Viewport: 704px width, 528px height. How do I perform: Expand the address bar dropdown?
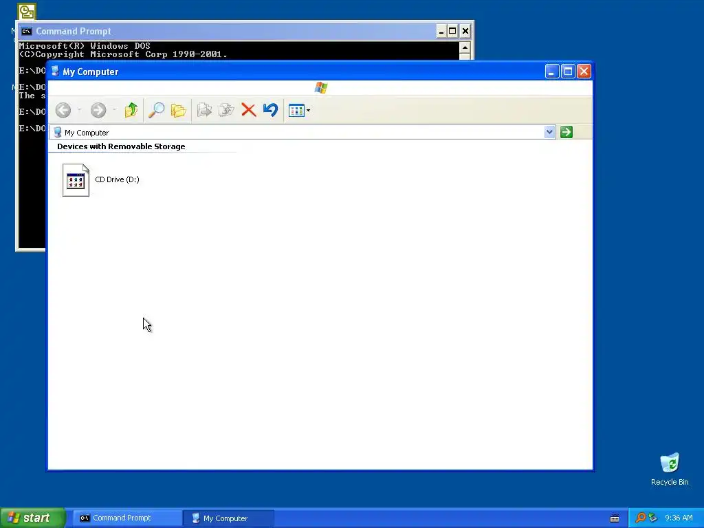pos(549,132)
